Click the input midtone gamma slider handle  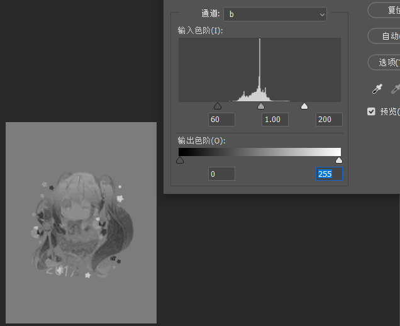(261, 106)
